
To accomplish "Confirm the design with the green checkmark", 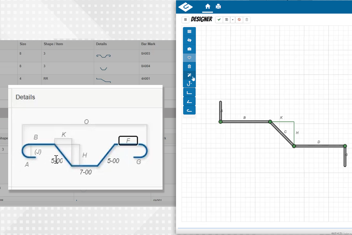I will click(x=219, y=20).
